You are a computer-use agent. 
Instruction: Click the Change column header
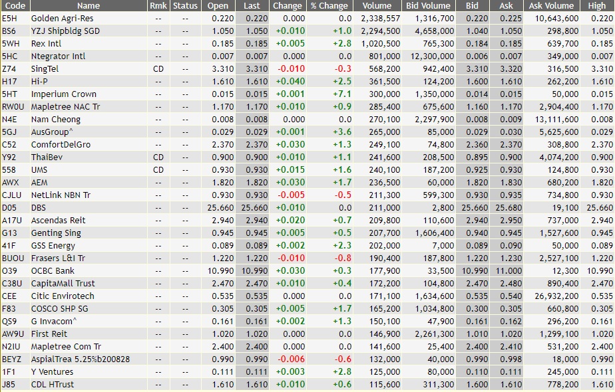[288, 5]
